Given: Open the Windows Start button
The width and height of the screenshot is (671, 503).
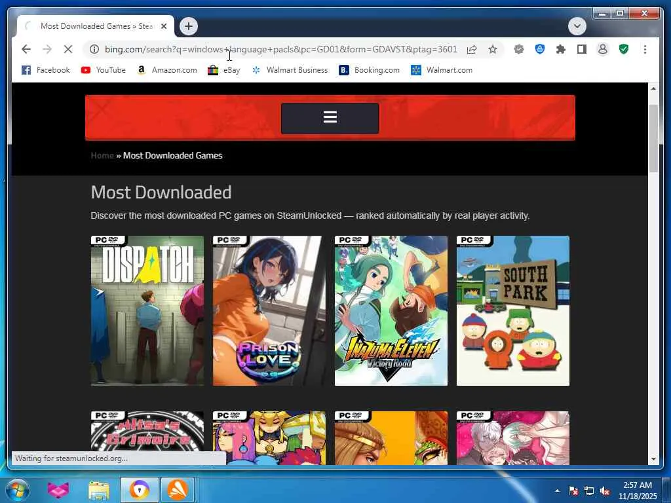Looking at the screenshot, I should click(x=18, y=490).
